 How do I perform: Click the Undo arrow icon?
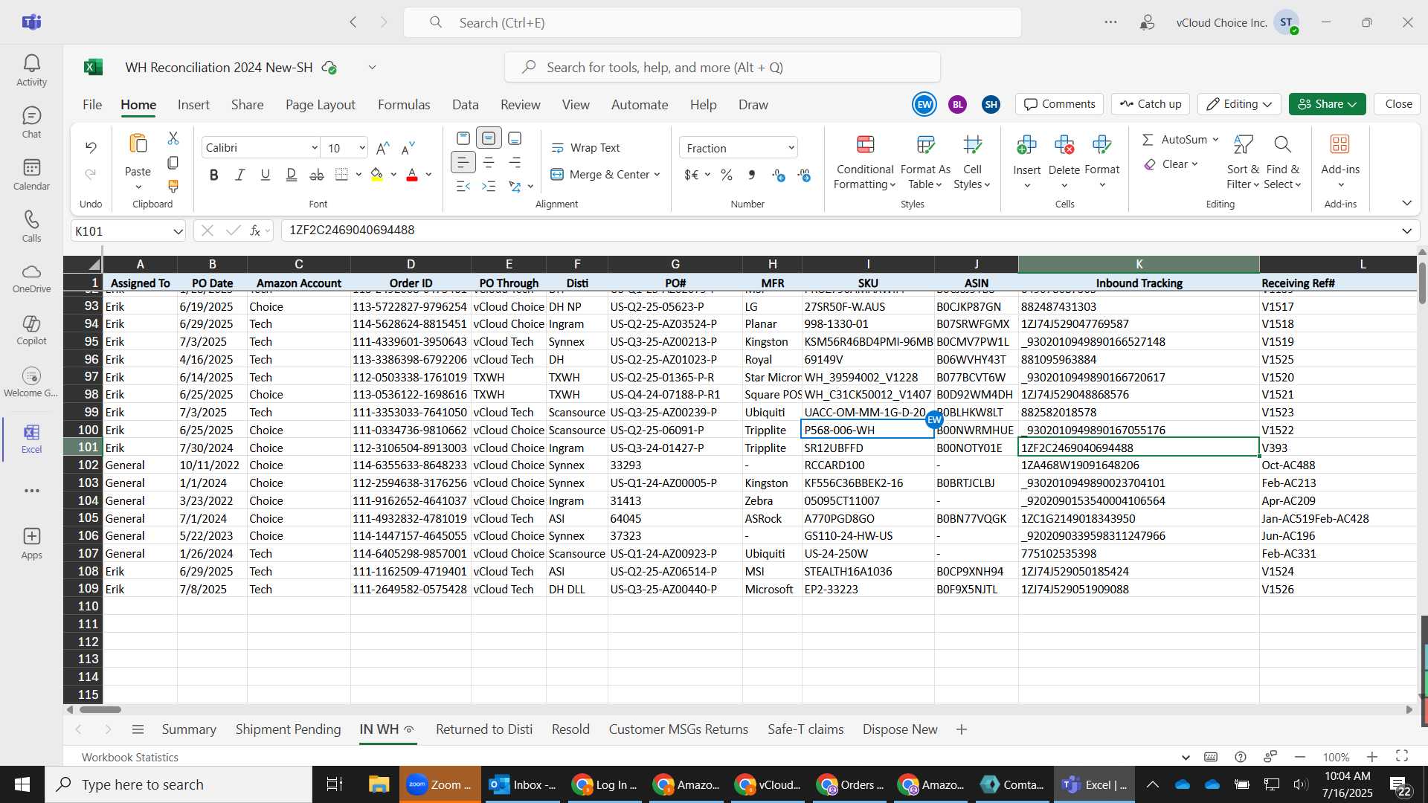click(x=91, y=147)
